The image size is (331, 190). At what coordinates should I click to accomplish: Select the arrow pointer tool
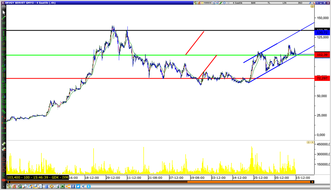click(4, 12)
